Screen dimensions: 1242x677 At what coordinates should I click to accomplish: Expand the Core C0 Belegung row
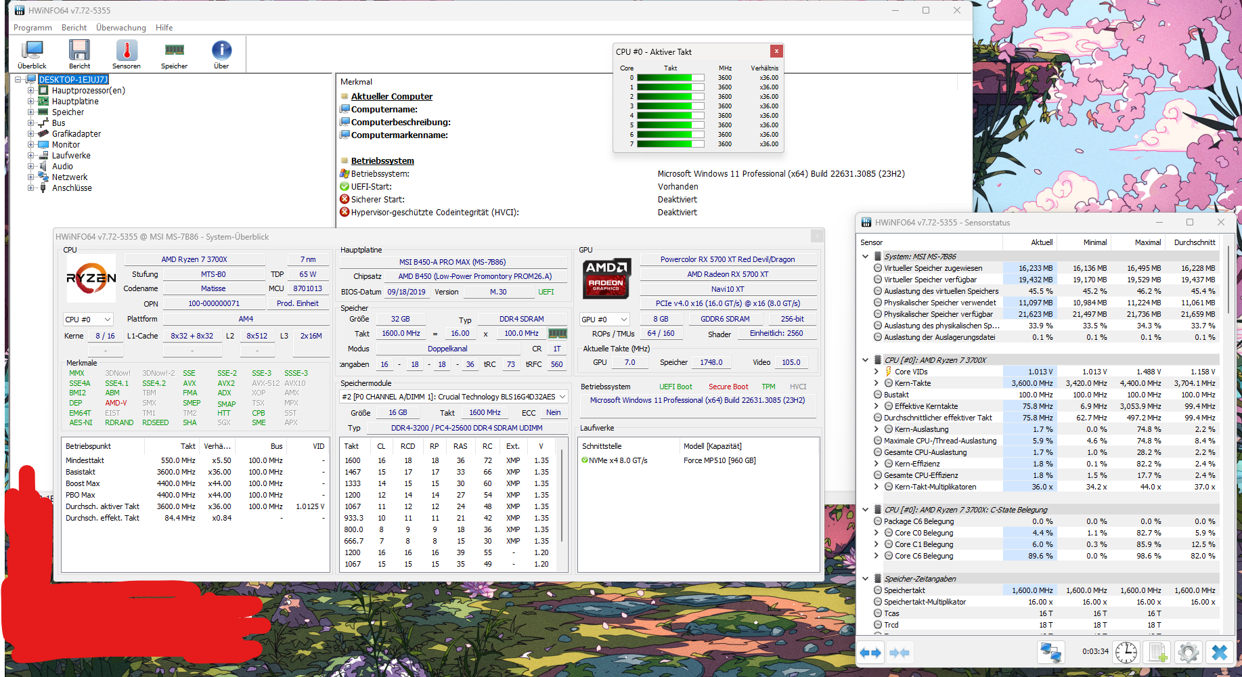877,533
